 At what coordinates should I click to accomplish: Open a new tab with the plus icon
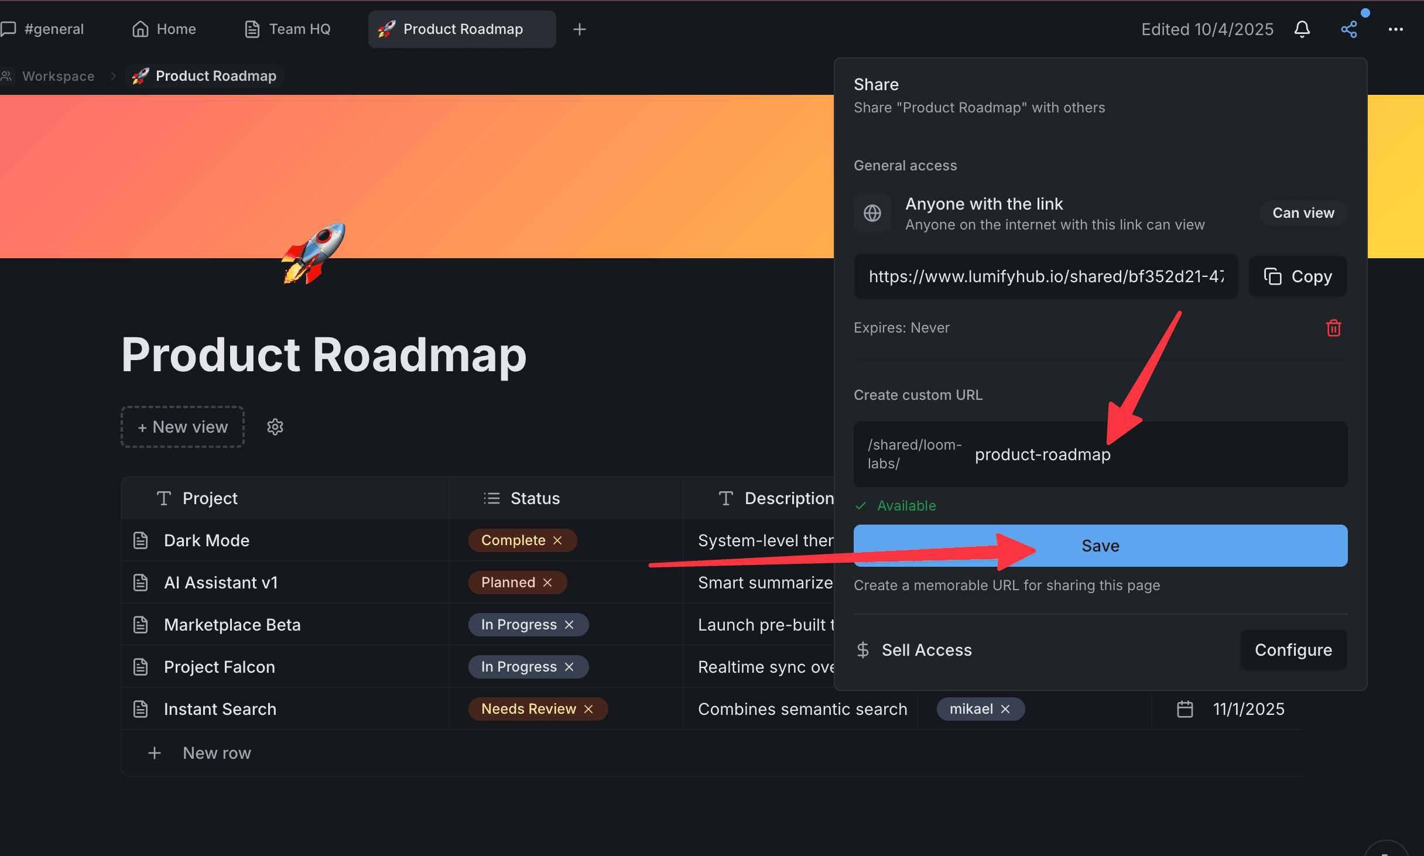(578, 29)
